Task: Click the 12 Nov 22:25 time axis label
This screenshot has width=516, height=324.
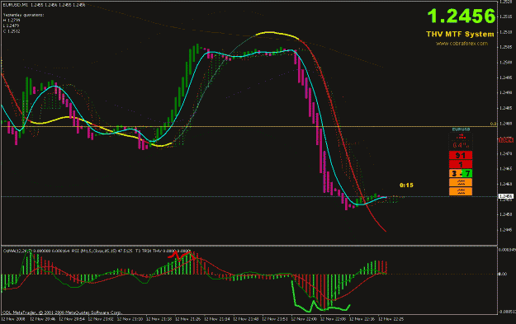Action: 391,319
